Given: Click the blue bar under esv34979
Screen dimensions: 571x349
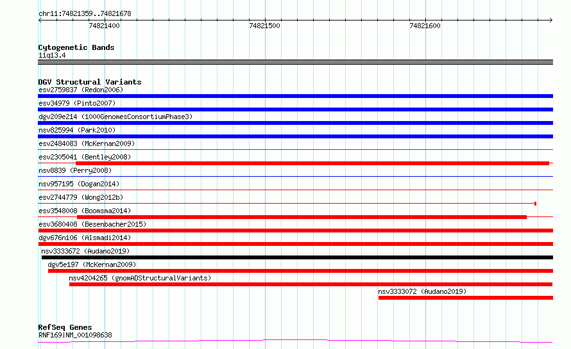Looking at the screenshot, I should coord(295,110).
